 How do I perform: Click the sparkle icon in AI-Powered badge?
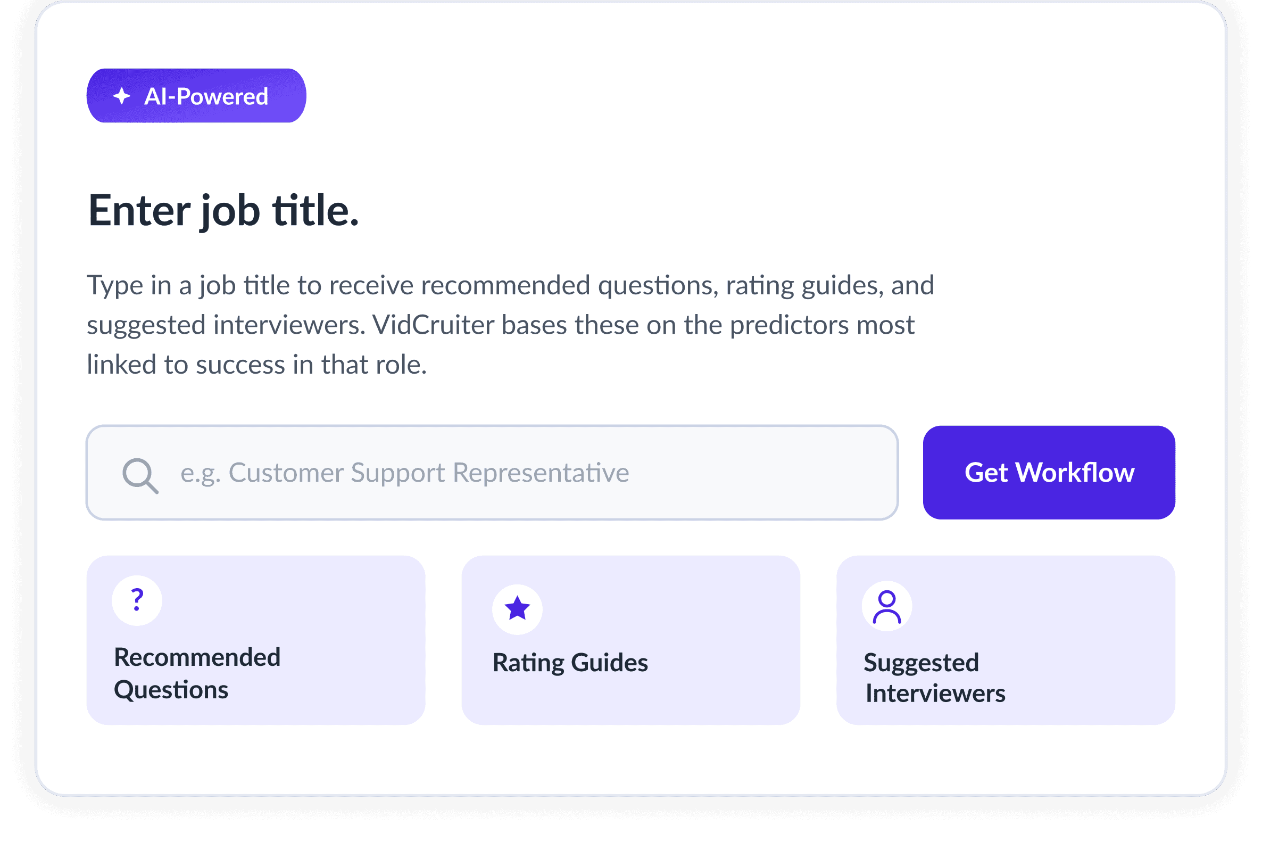122,96
